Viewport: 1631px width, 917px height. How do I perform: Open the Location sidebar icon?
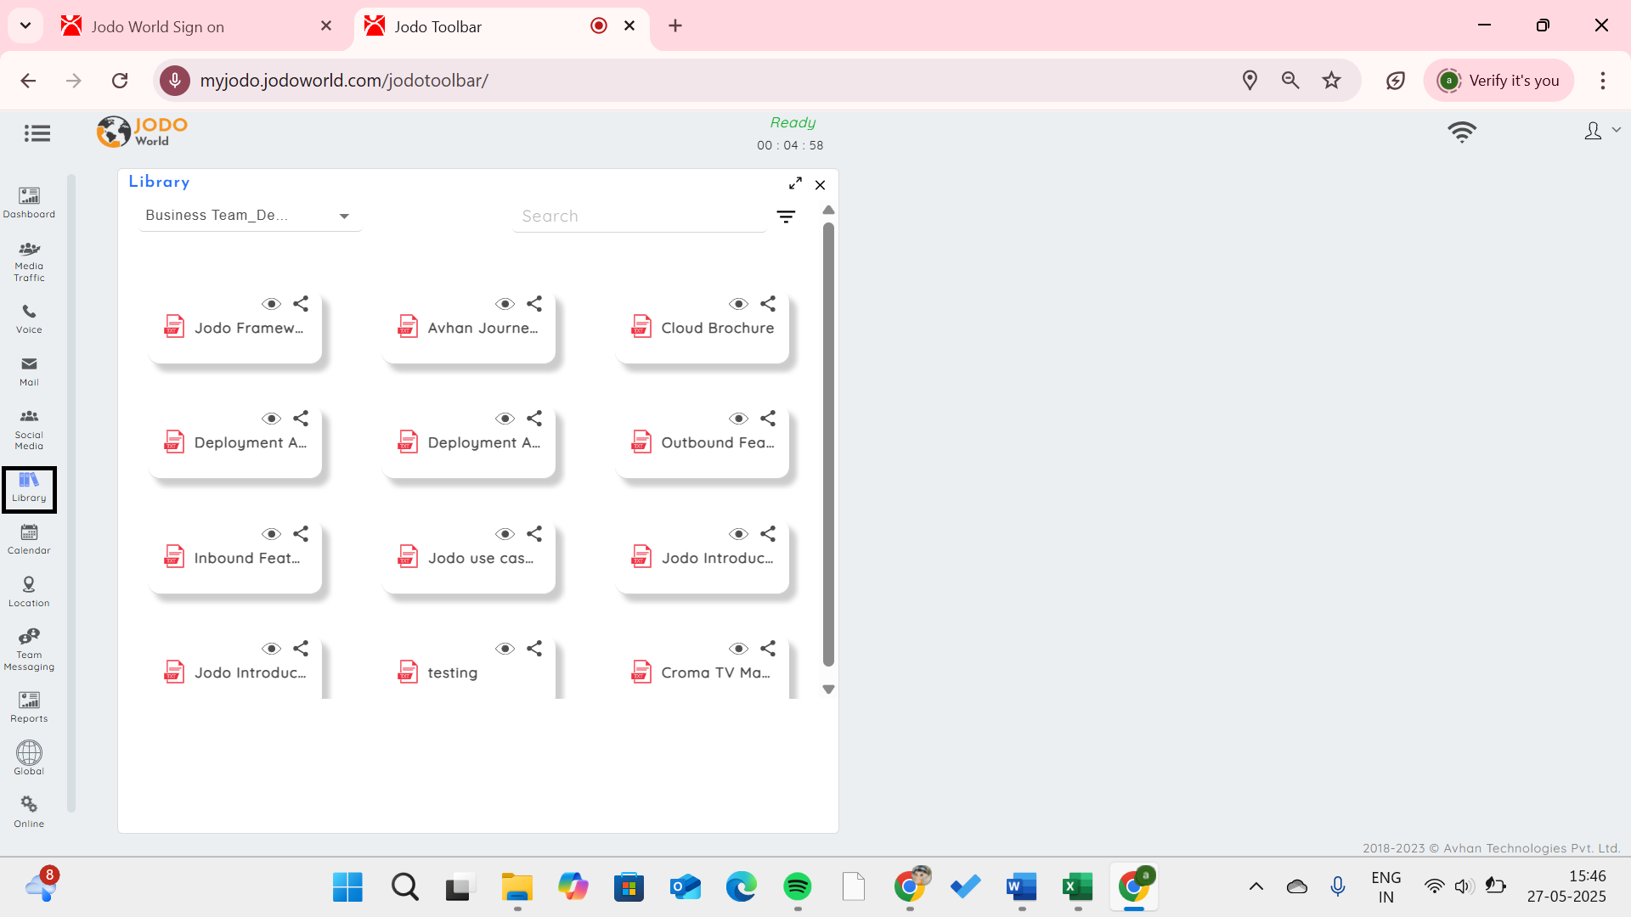[x=29, y=592]
